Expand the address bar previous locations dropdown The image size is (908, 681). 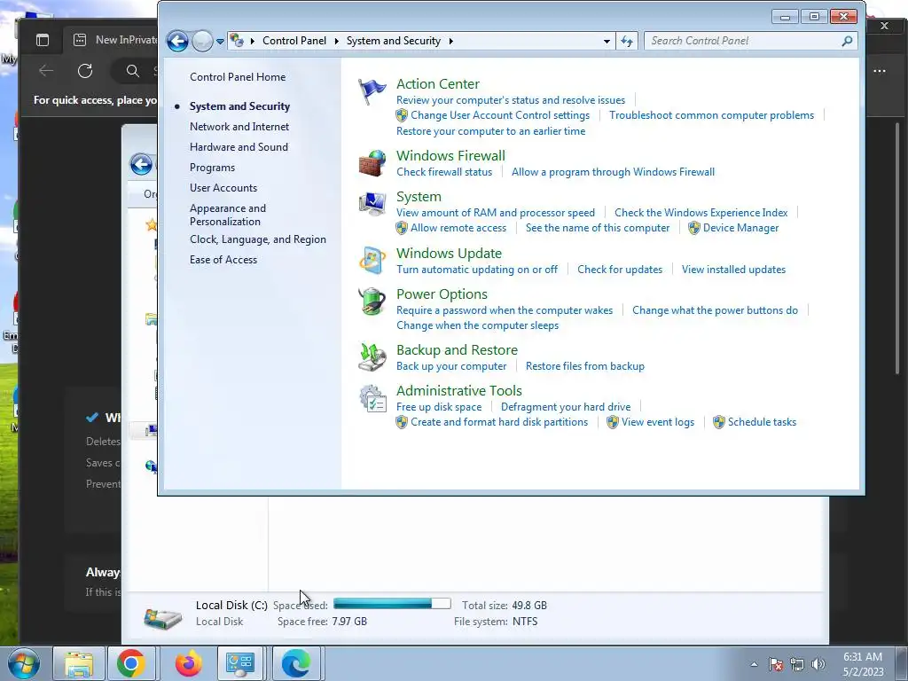(607, 41)
